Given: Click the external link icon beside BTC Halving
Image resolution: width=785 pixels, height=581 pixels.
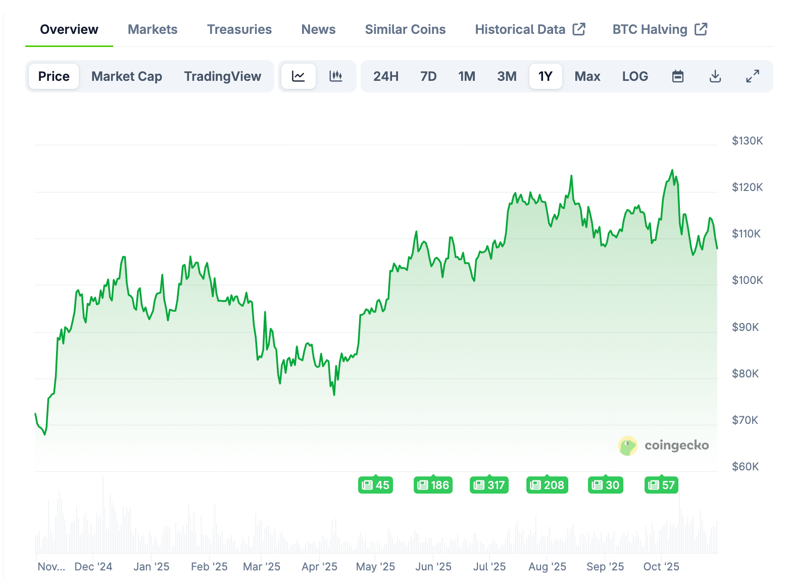Looking at the screenshot, I should (701, 29).
